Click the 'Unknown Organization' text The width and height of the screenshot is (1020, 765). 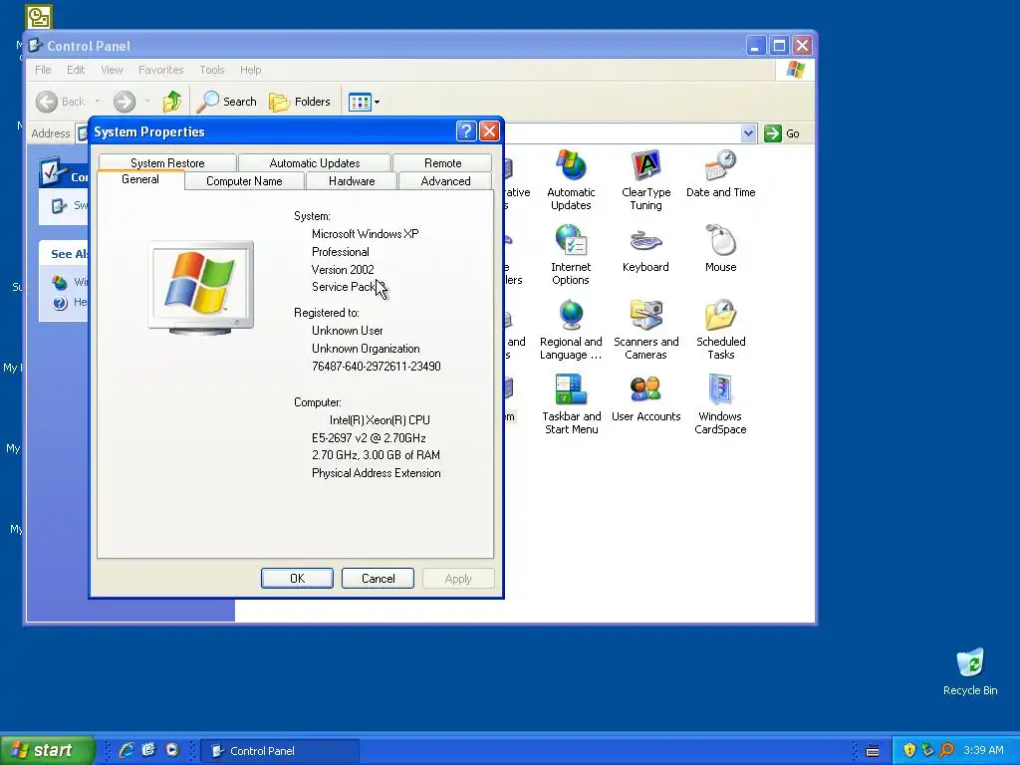tap(366, 348)
